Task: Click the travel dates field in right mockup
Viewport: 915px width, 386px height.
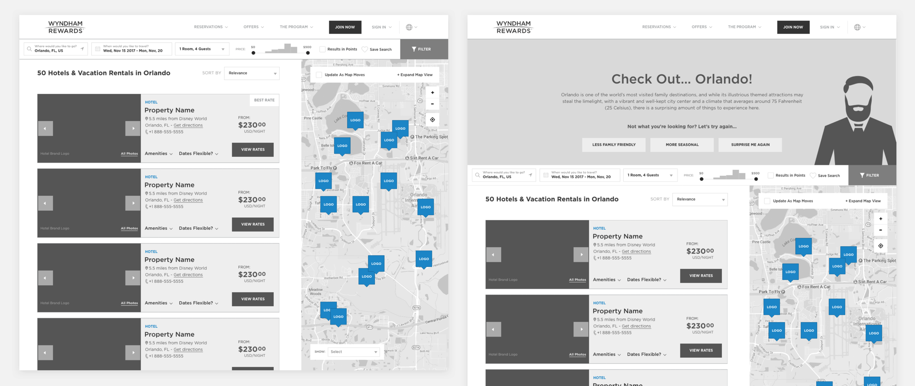Action: [580, 175]
